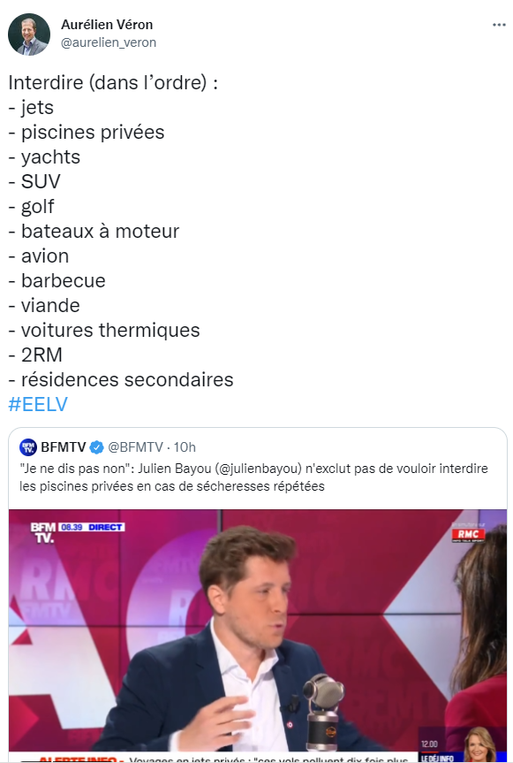The height and width of the screenshot is (763, 513).
Task: Click the BFMTV blue verified badge
Action: coord(96,447)
